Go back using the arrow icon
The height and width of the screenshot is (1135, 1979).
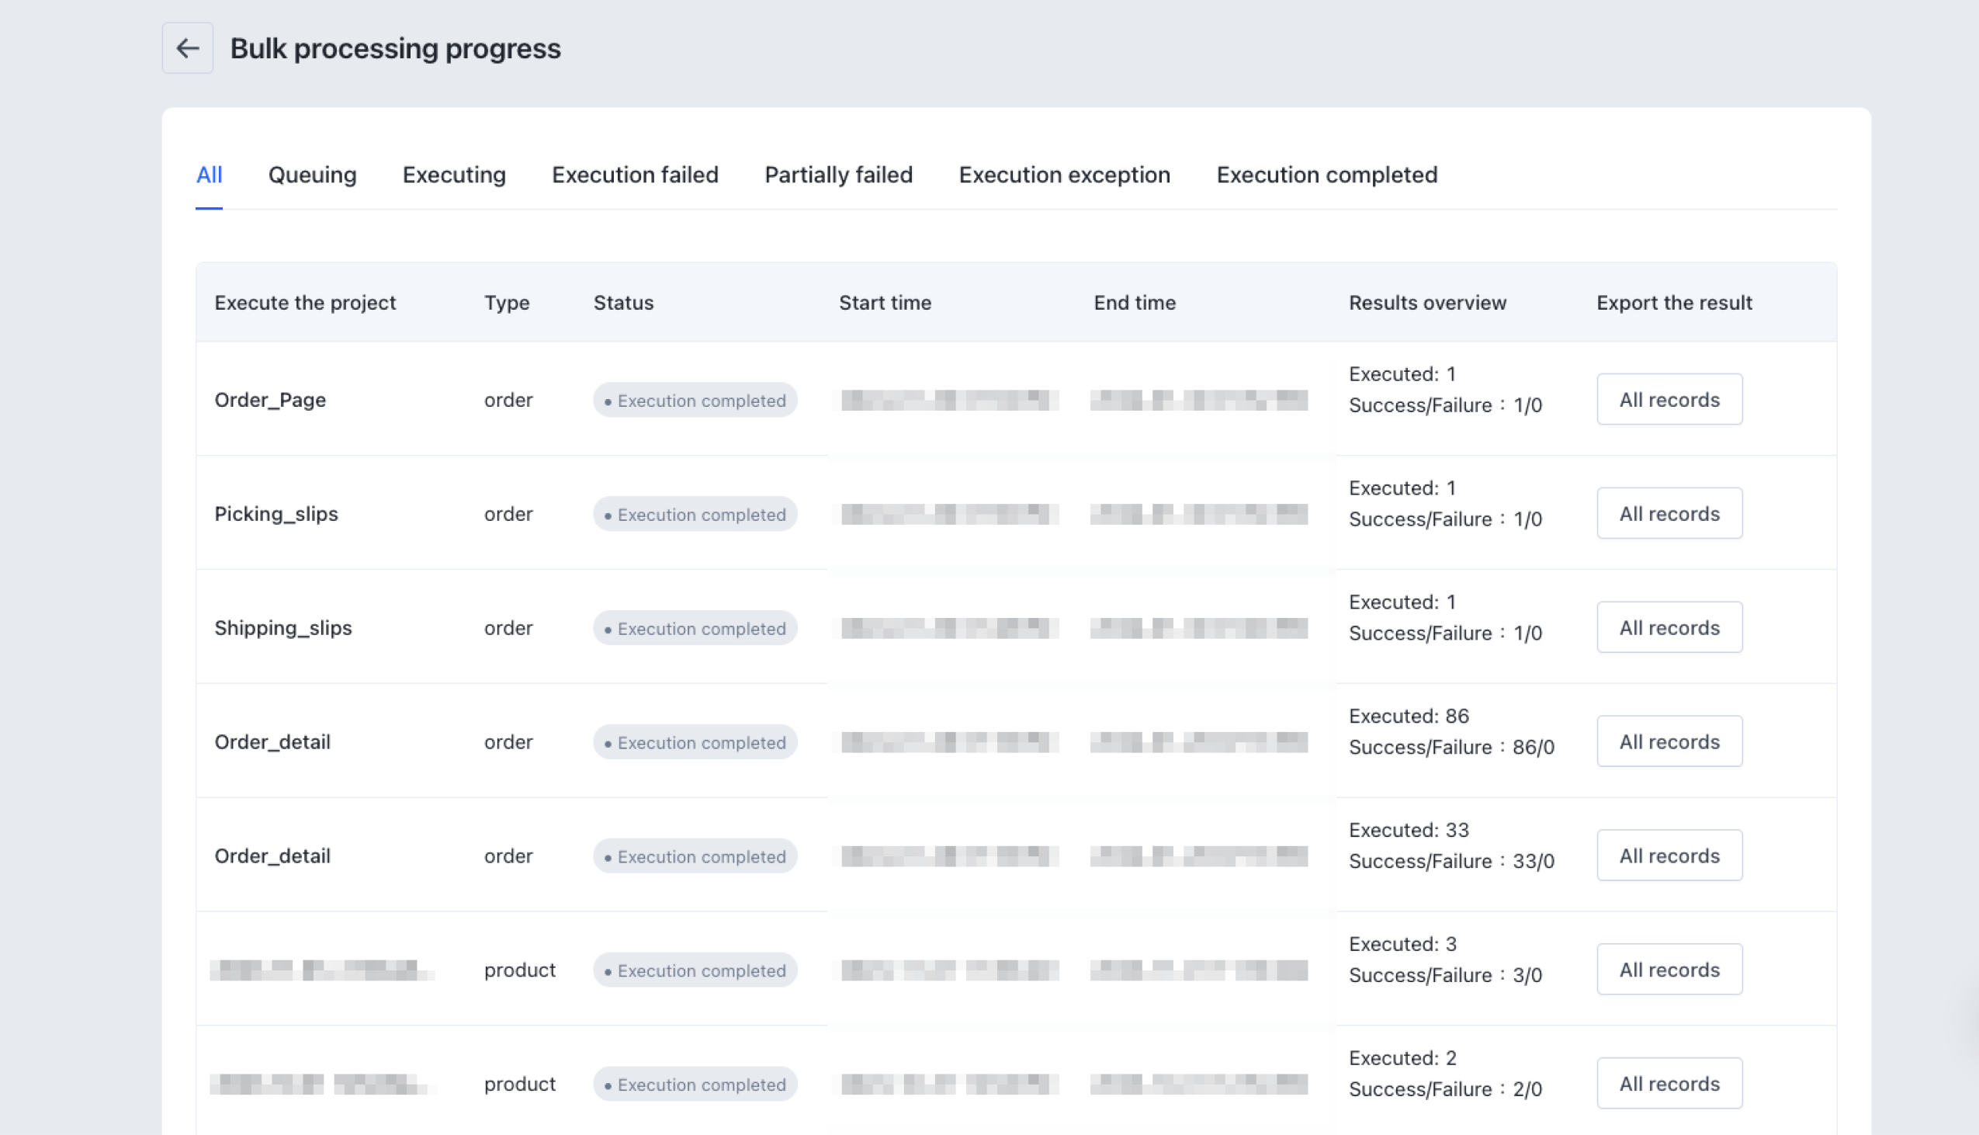(187, 48)
